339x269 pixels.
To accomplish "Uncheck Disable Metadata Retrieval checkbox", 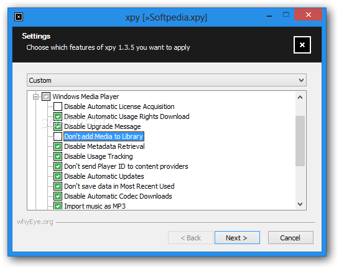I will click(x=58, y=146).
